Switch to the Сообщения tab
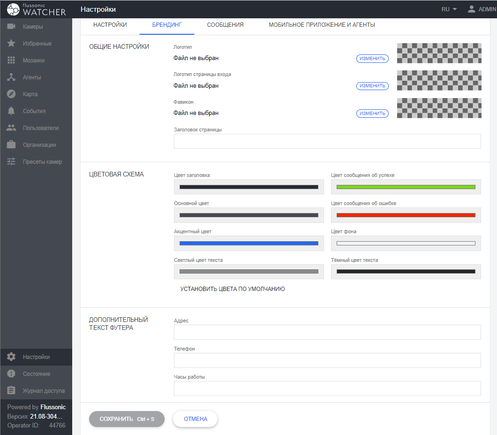The height and width of the screenshot is (435, 497). click(225, 25)
